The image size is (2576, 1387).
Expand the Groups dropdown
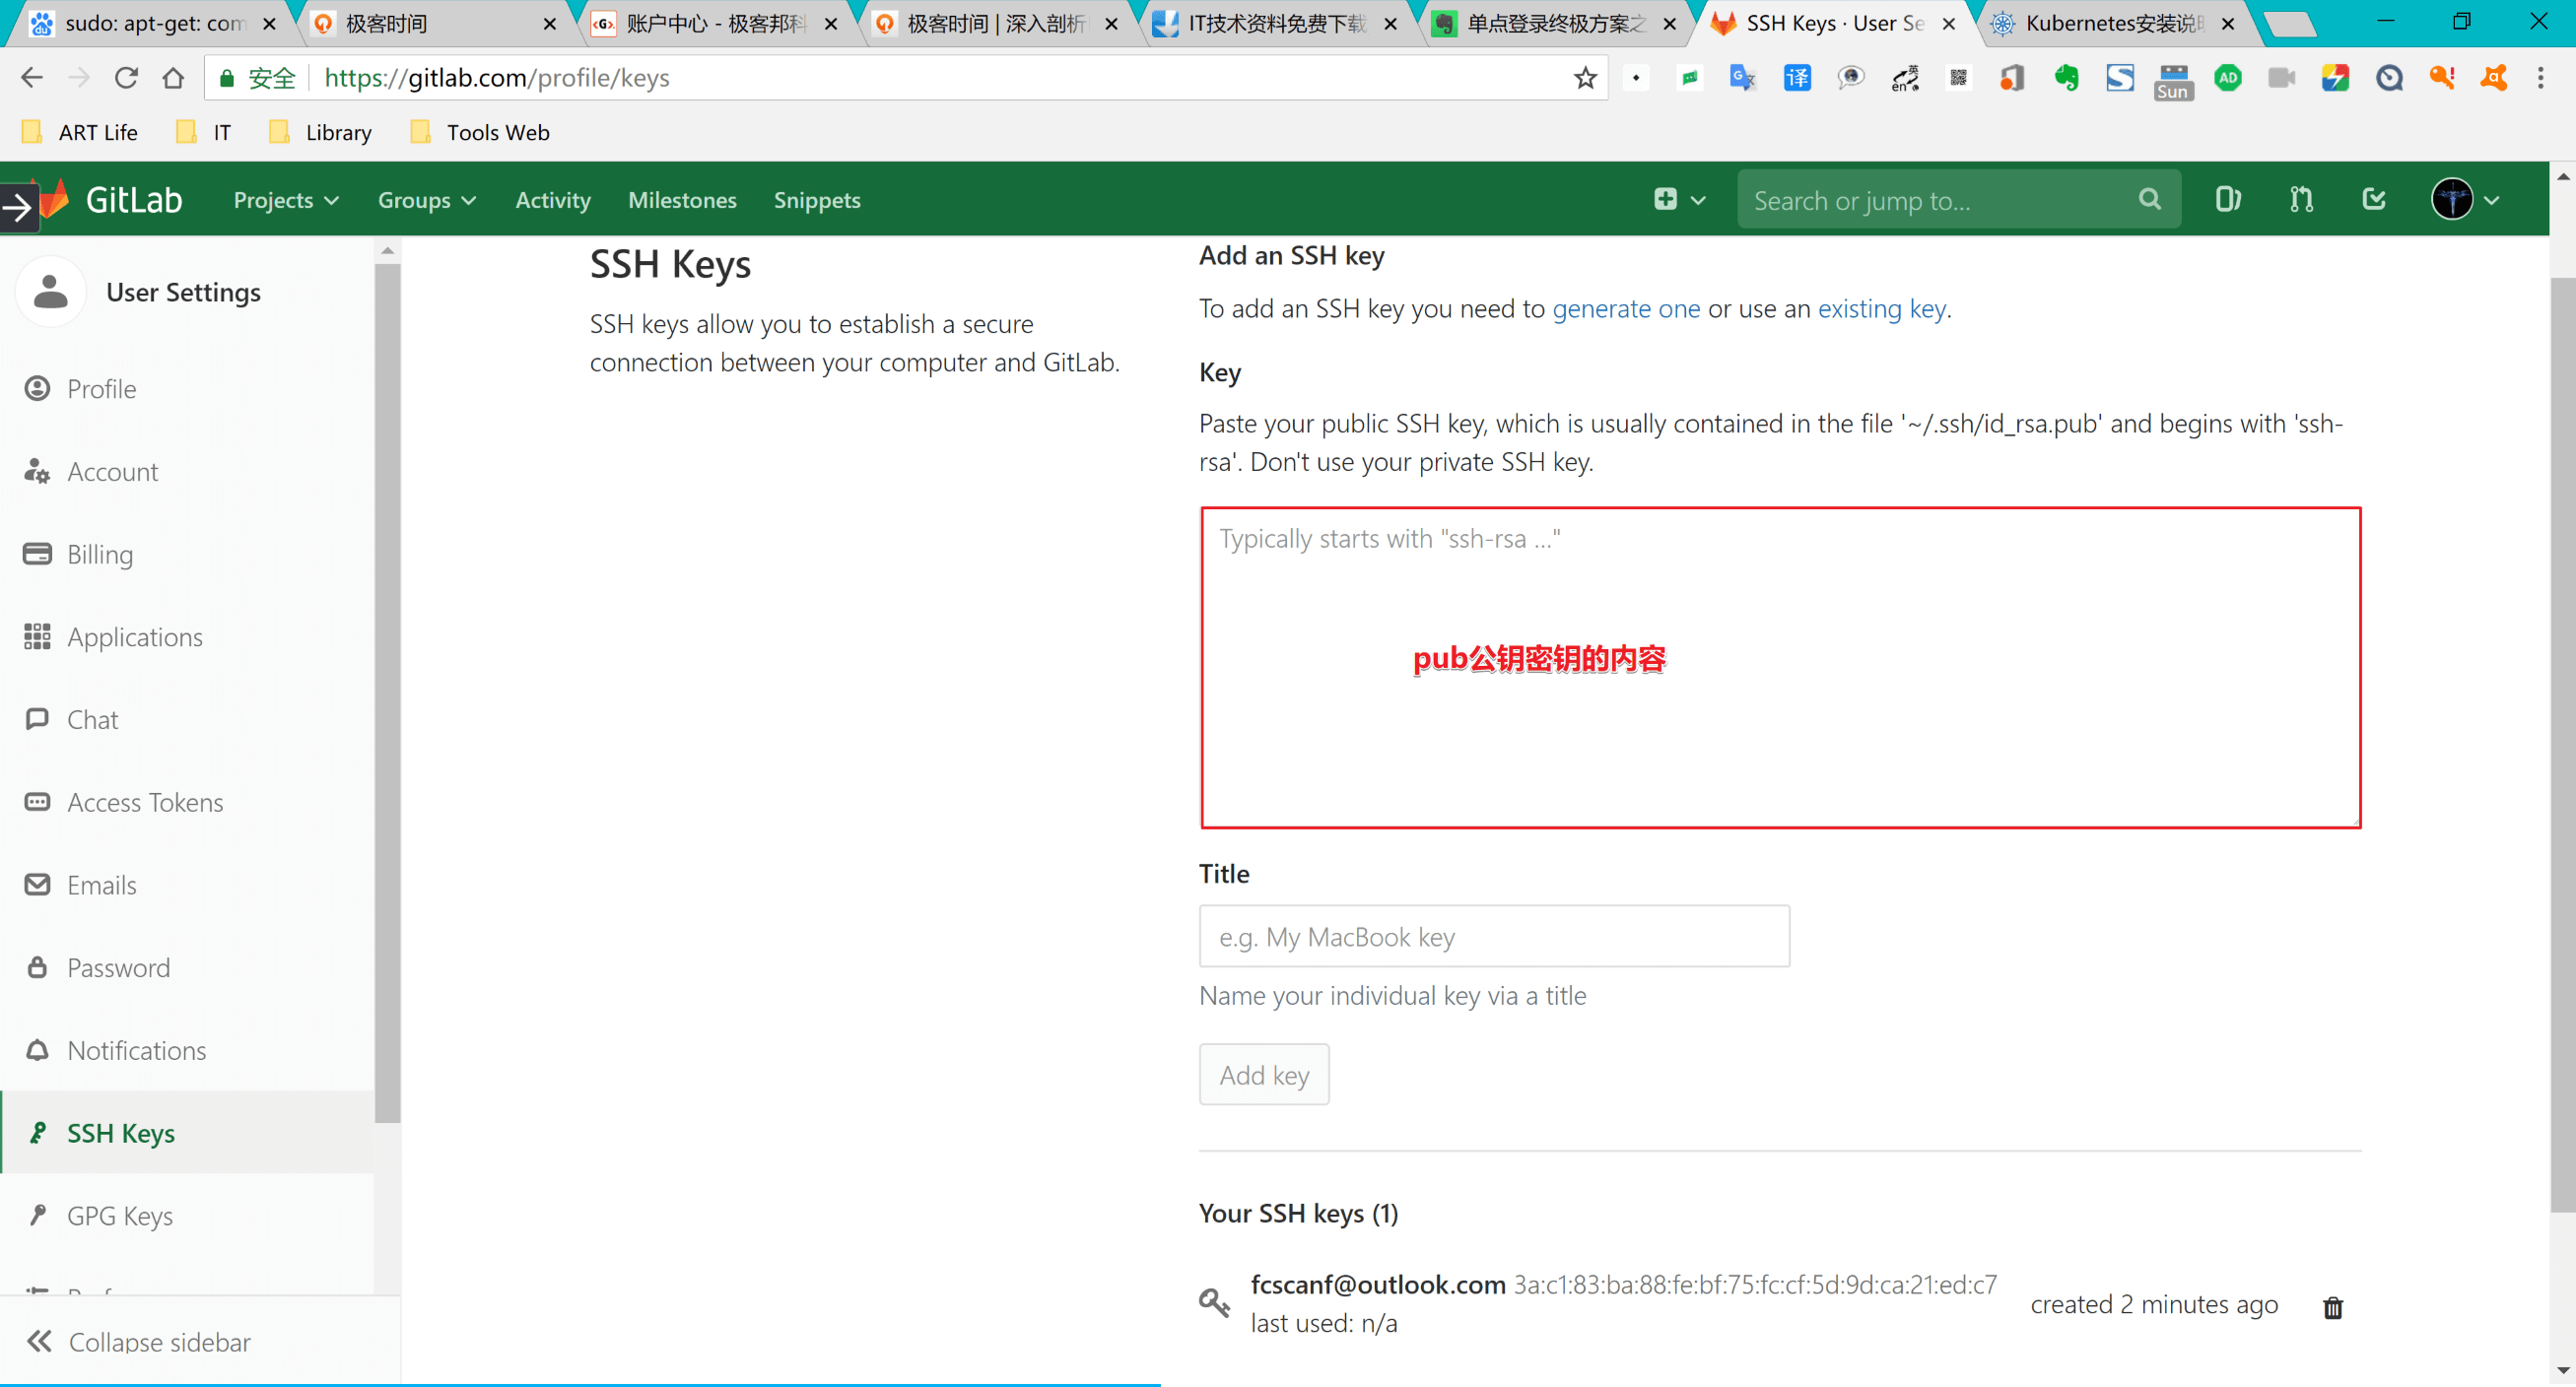point(426,201)
